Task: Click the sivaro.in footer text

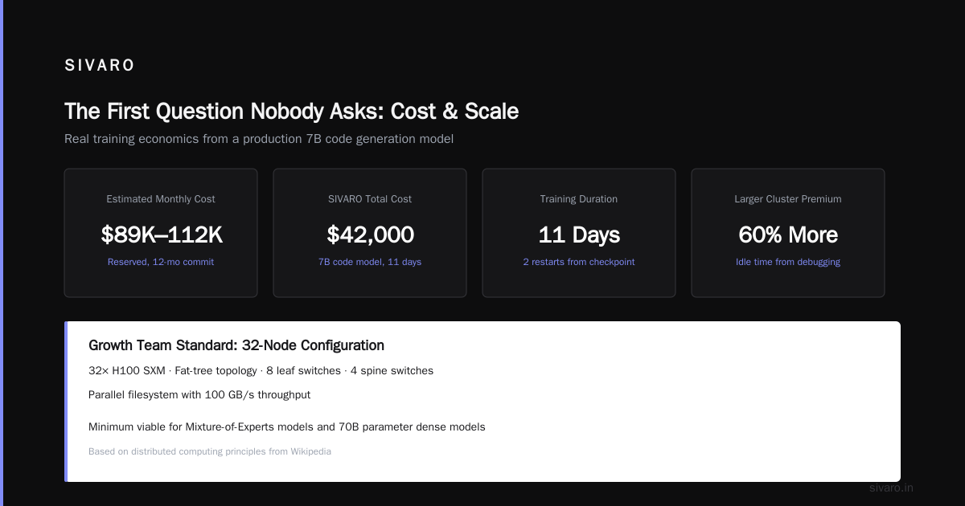Action: (891, 488)
